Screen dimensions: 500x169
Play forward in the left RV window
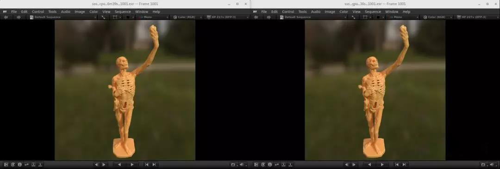132,164
